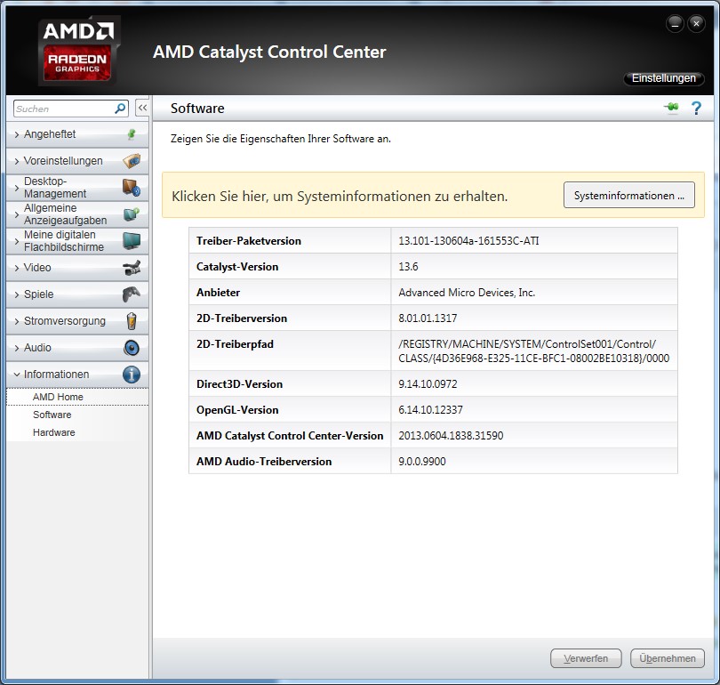Click the Audio speaker icon
This screenshot has width=720, height=685.
[x=132, y=347]
